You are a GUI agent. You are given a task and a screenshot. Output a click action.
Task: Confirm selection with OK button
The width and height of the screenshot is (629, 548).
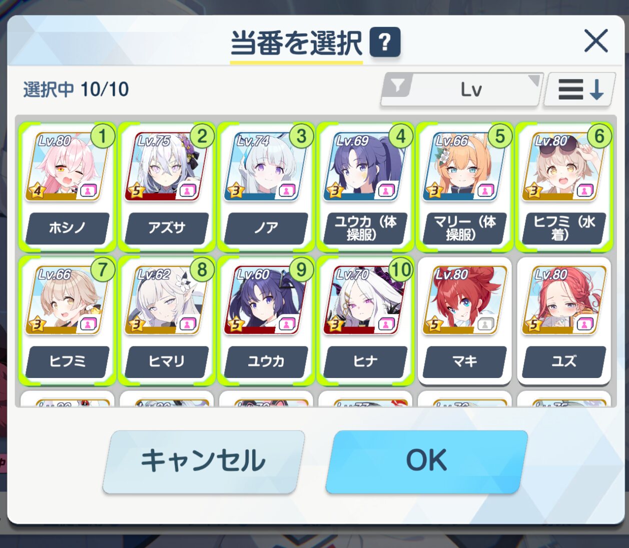point(426,461)
